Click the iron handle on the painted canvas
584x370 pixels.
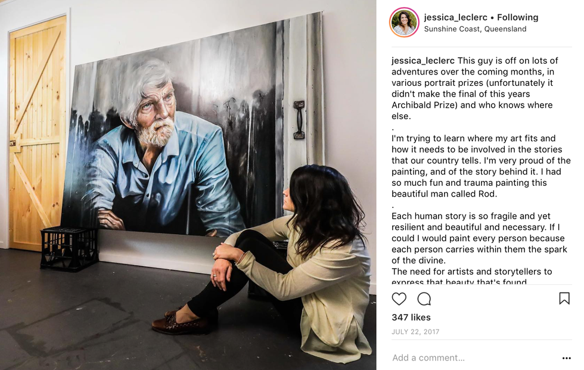(299, 120)
